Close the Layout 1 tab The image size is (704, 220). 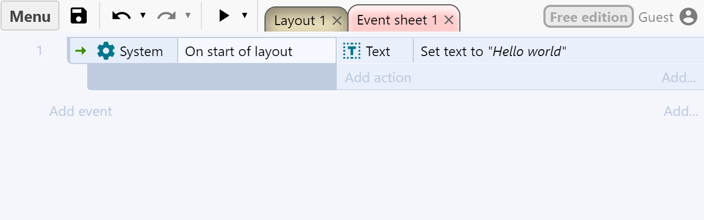coord(337,21)
